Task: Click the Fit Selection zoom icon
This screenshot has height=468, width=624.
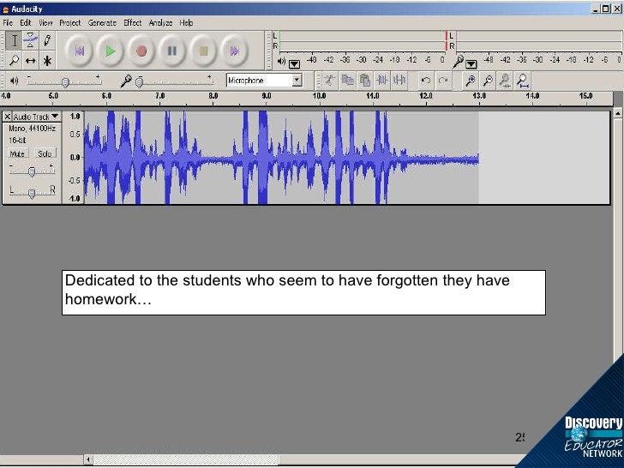Action: [x=506, y=81]
